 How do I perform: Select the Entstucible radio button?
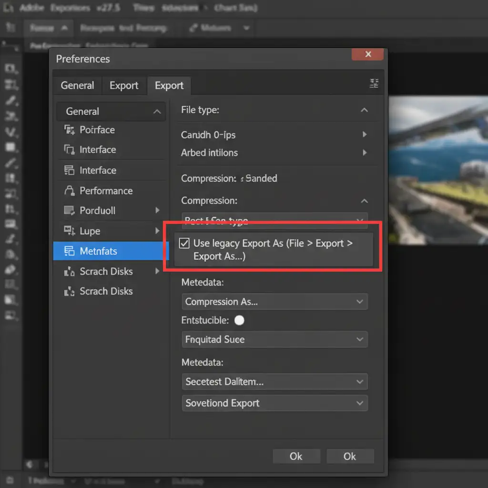tap(239, 320)
